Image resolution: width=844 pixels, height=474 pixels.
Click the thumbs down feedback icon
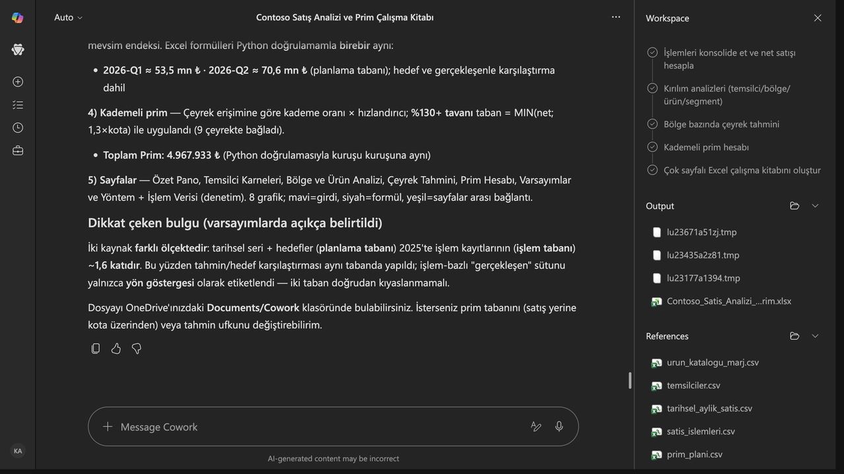(x=136, y=348)
